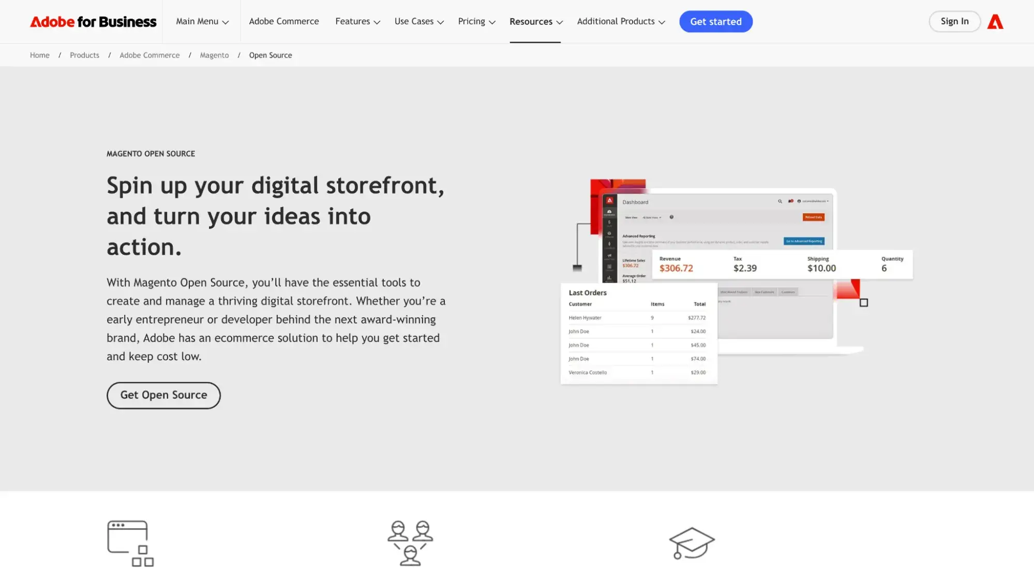The image size is (1034, 587).
Task: Click the Adobe logo atop the Magento sidebar
Action: tap(609, 200)
